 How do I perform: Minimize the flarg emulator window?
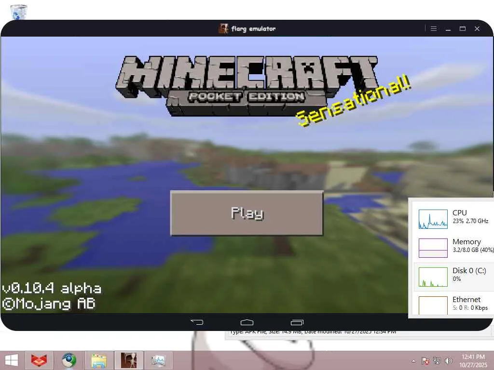point(448,28)
